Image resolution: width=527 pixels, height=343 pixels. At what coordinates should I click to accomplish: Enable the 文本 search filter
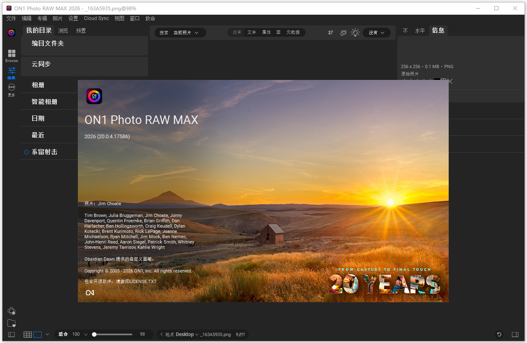click(251, 32)
